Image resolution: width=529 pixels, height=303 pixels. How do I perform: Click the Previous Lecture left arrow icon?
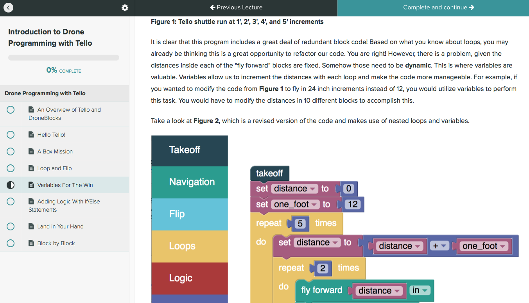click(x=213, y=7)
